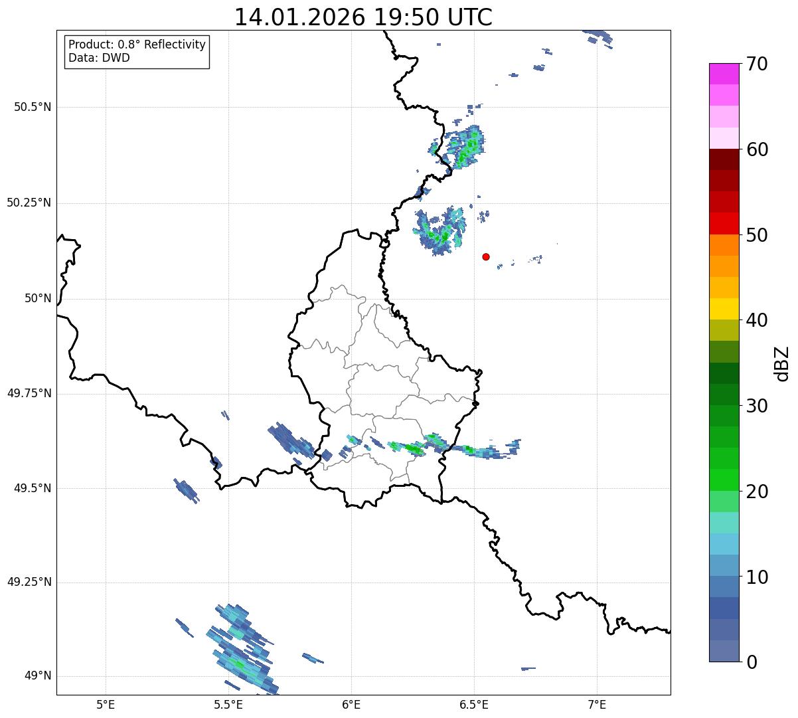Screen dimensions: 798x718
Task: Click the longitude label 7°E
Action: pos(598,705)
